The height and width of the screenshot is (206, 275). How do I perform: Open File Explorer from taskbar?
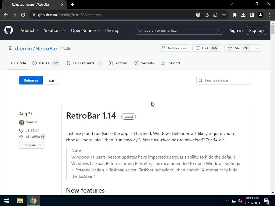20,201
